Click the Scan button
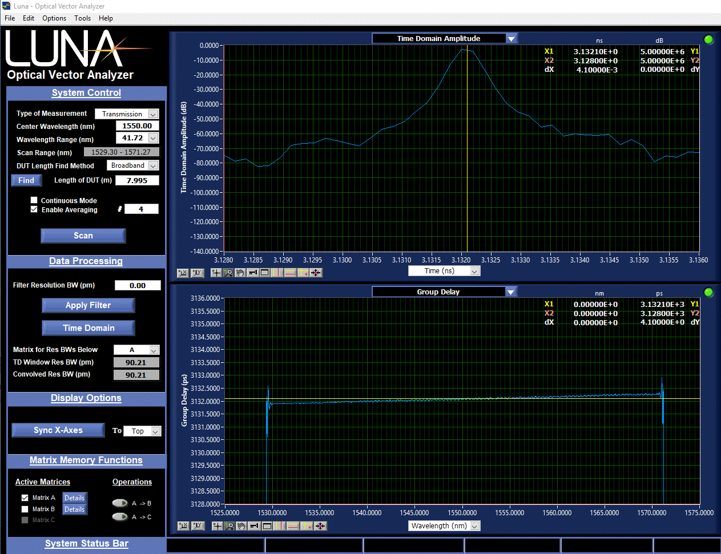The image size is (721, 554). 83,236
